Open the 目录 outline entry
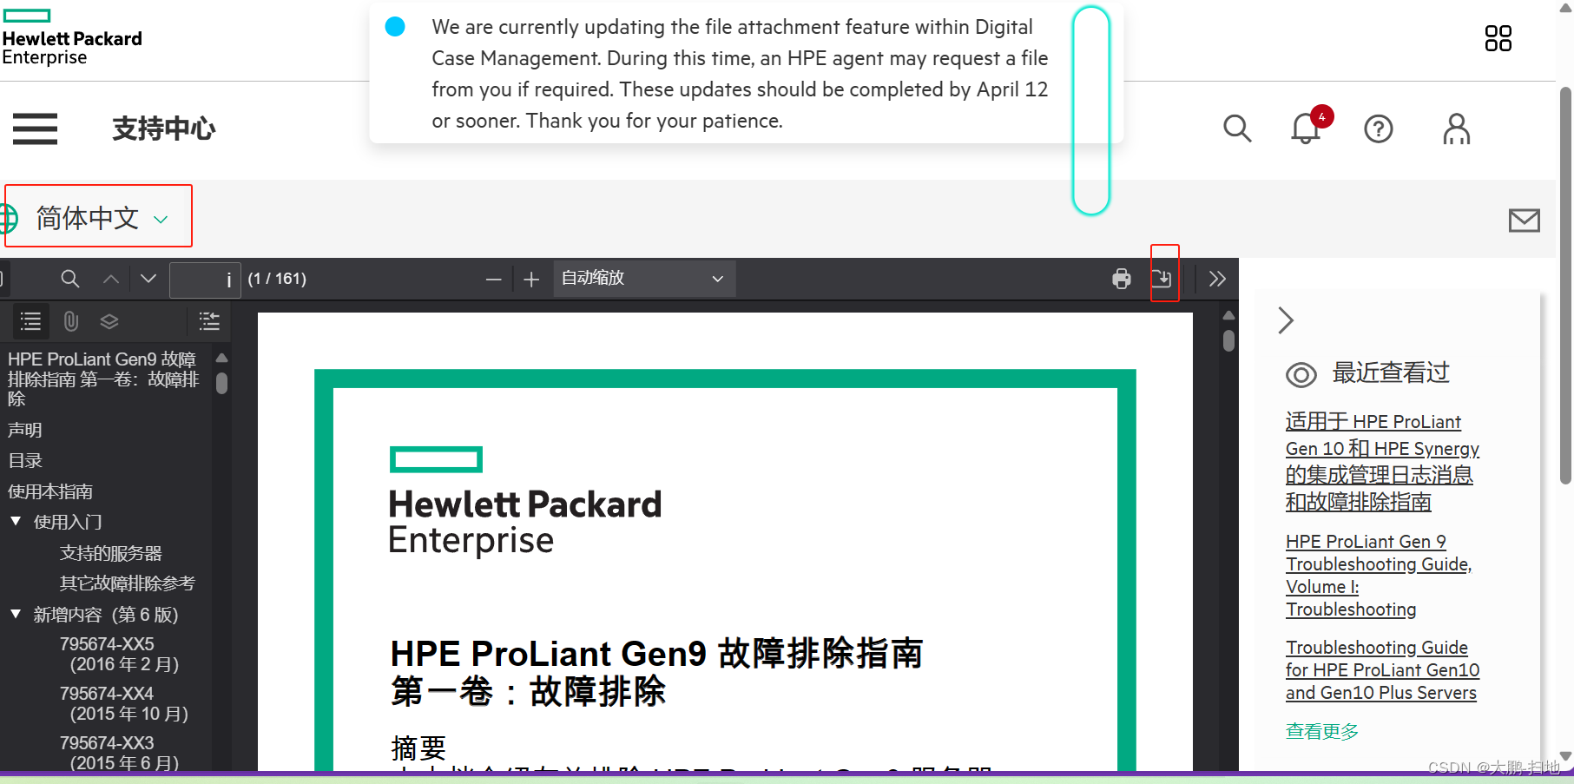 click(x=24, y=461)
